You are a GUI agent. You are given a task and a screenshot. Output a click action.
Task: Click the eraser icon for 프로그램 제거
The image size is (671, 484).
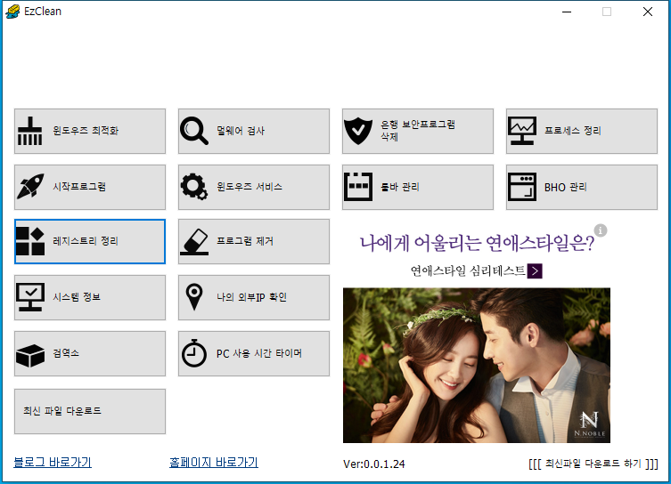click(x=194, y=242)
